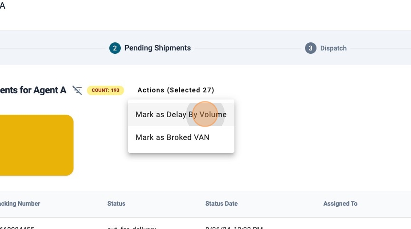Click the shipments for Agent A heading

pyautogui.click(x=32, y=90)
